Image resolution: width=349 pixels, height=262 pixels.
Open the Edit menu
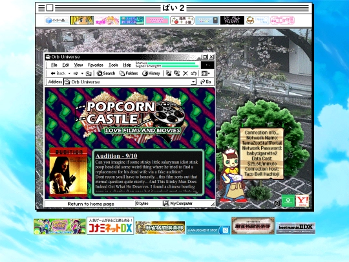point(65,65)
